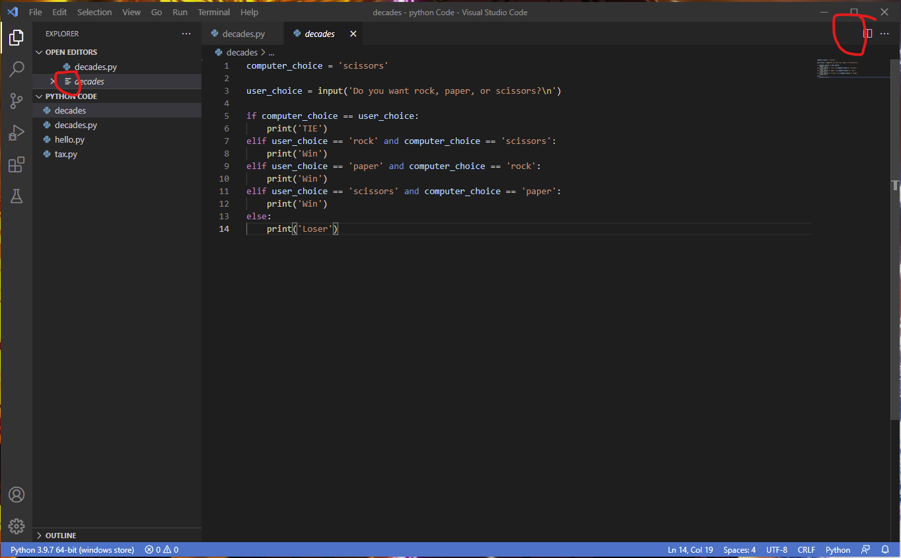Select the Source Control icon
This screenshot has height=558, width=901.
[16, 100]
